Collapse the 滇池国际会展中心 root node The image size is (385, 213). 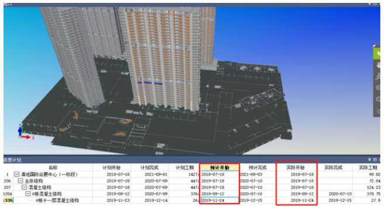point(16,174)
